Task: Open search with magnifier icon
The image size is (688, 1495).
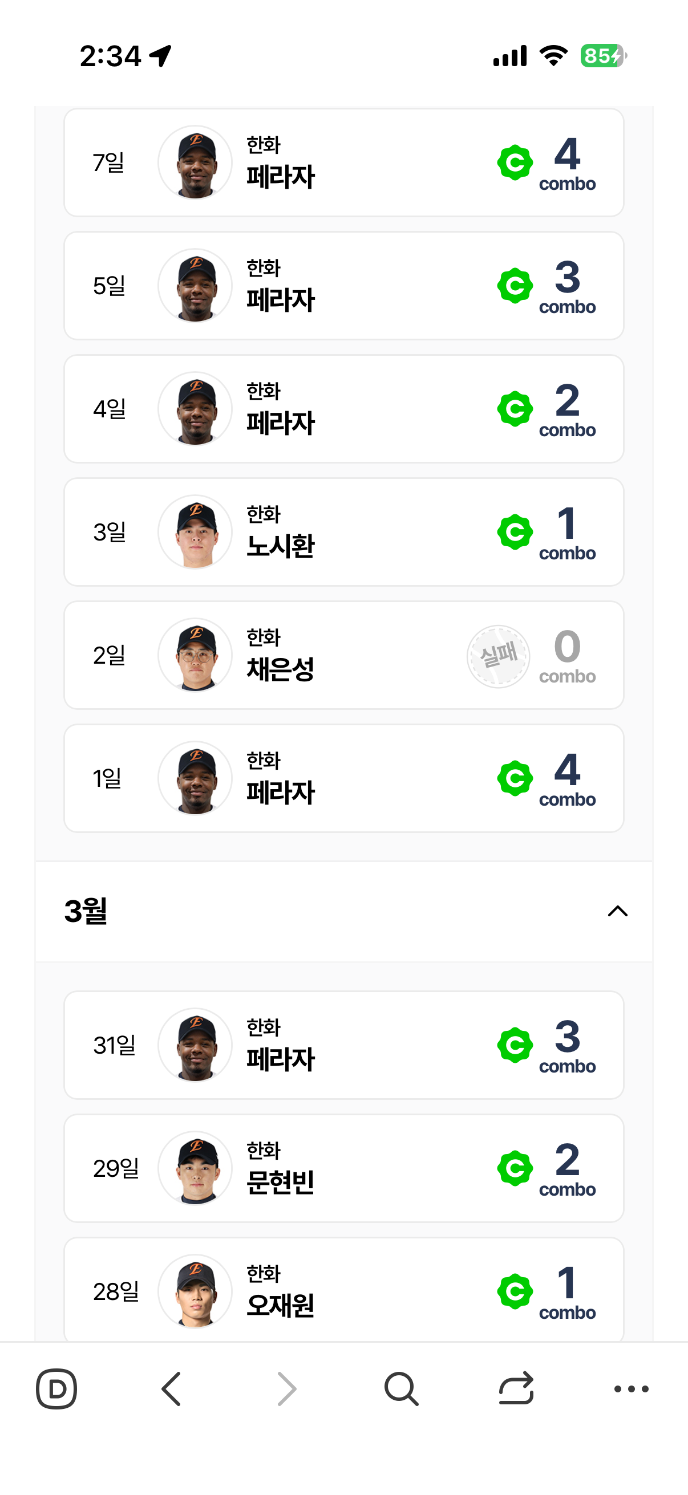Action: (x=400, y=1389)
